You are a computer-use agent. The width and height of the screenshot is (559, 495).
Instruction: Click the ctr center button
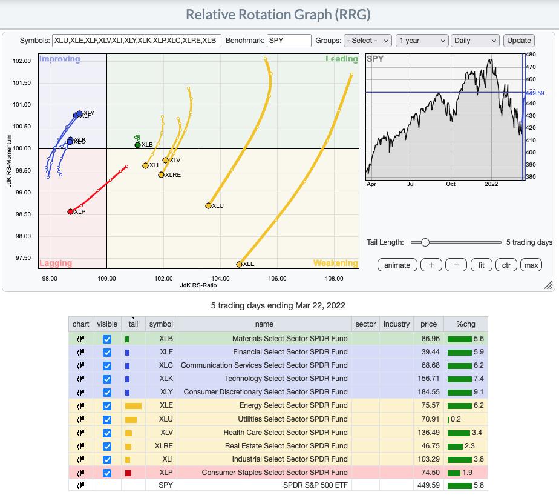pos(506,265)
